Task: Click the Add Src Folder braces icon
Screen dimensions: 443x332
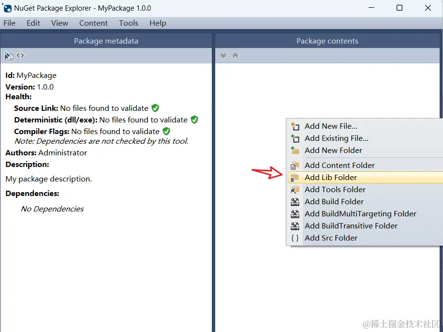Action: (x=295, y=238)
